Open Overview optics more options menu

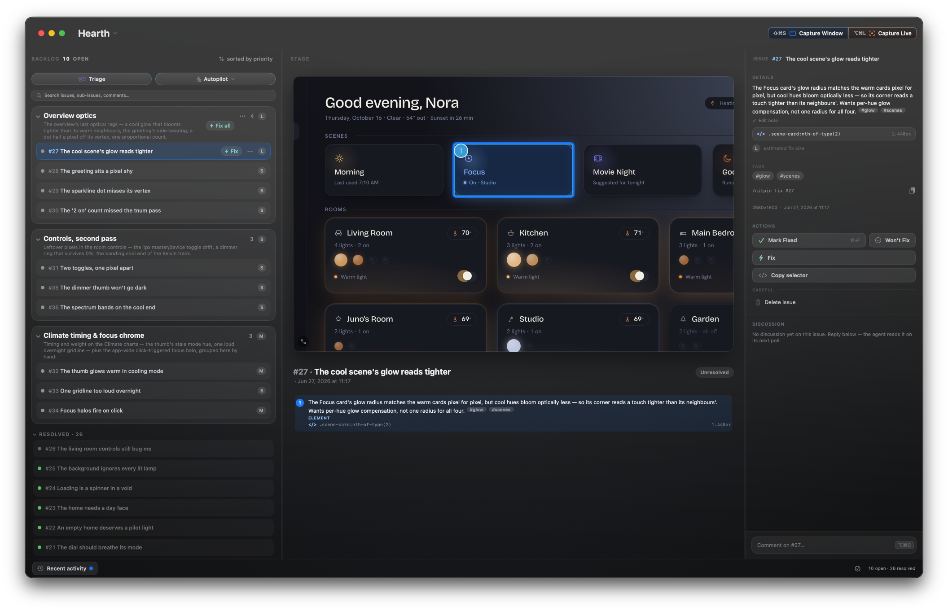[242, 116]
